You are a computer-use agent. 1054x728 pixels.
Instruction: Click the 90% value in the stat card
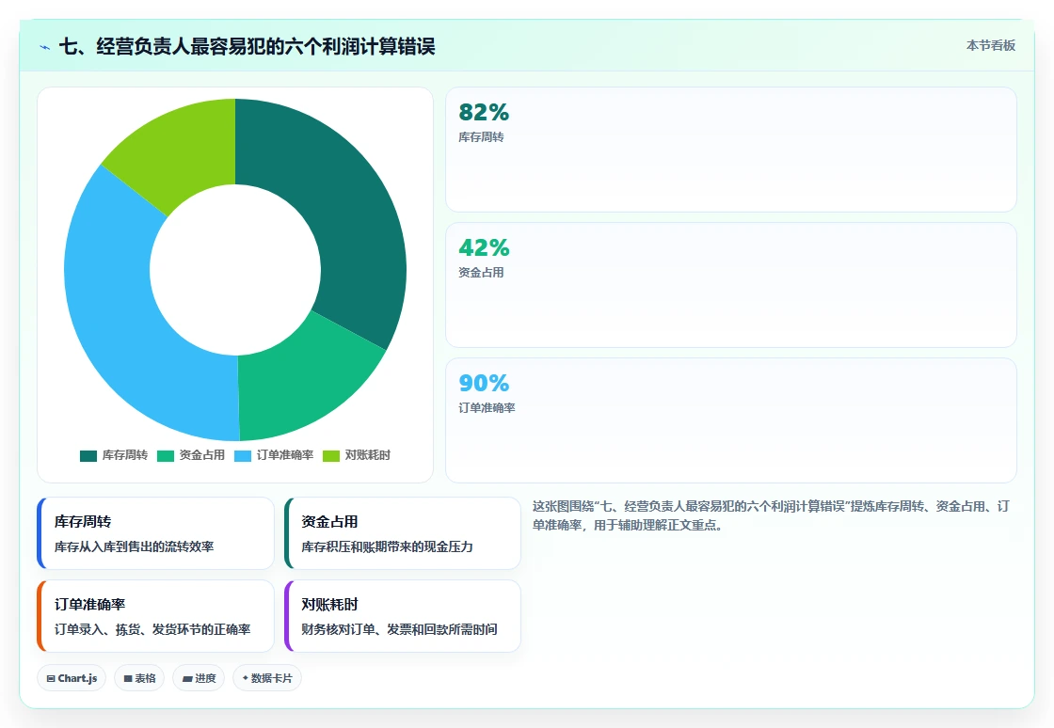click(484, 383)
